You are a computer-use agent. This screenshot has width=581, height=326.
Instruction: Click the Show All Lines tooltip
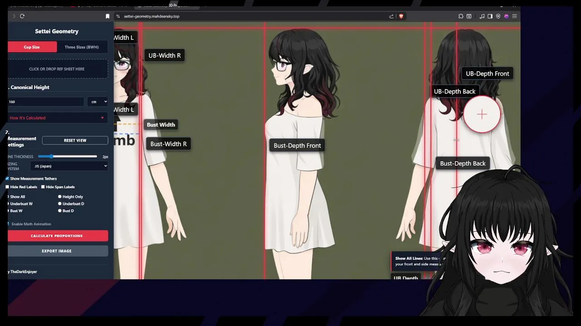click(419, 261)
